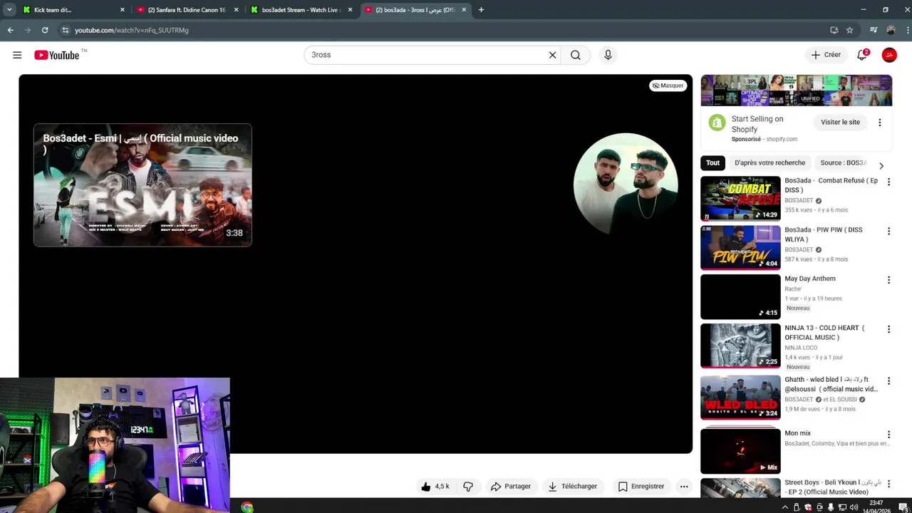Open Chrome three-dot menu

907,30
